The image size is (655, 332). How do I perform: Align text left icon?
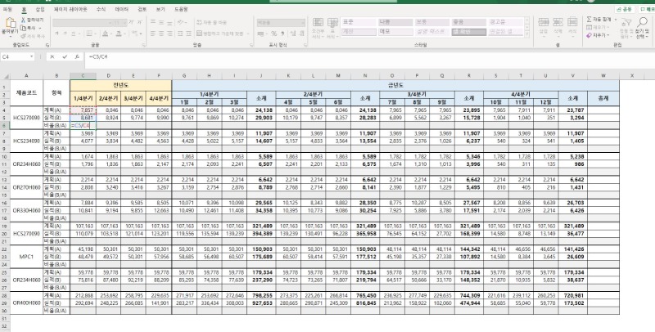(x=153, y=34)
